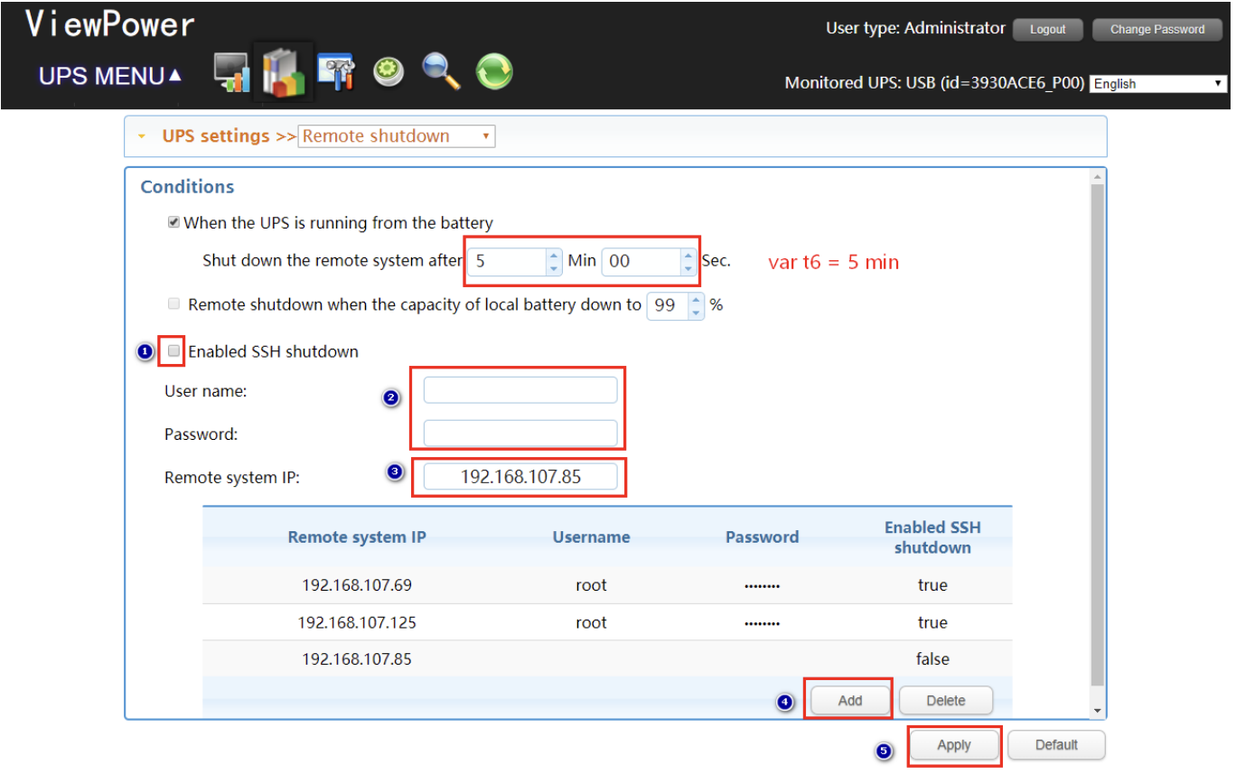Image resolution: width=1236 pixels, height=784 pixels.
Task: Open the Remote shutdown settings dropdown
Action: pos(396,136)
